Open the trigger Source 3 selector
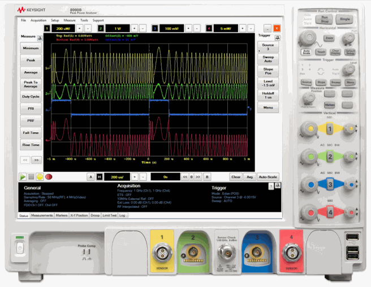 [268, 47]
